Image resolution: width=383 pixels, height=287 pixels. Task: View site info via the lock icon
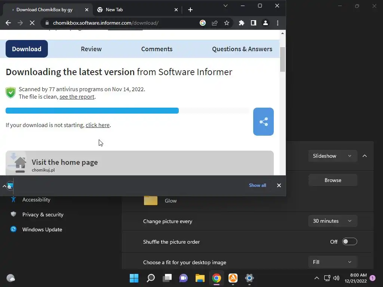tap(47, 23)
